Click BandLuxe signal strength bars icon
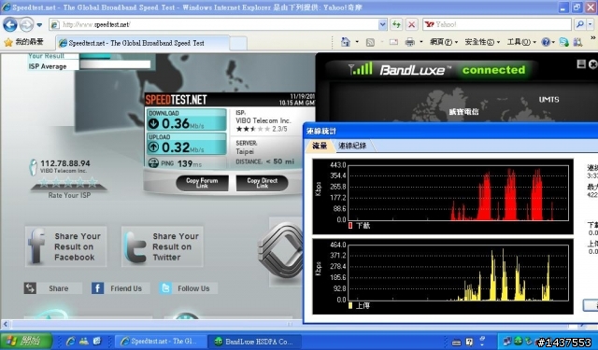Viewport: 598px width, 350px height. pos(361,69)
